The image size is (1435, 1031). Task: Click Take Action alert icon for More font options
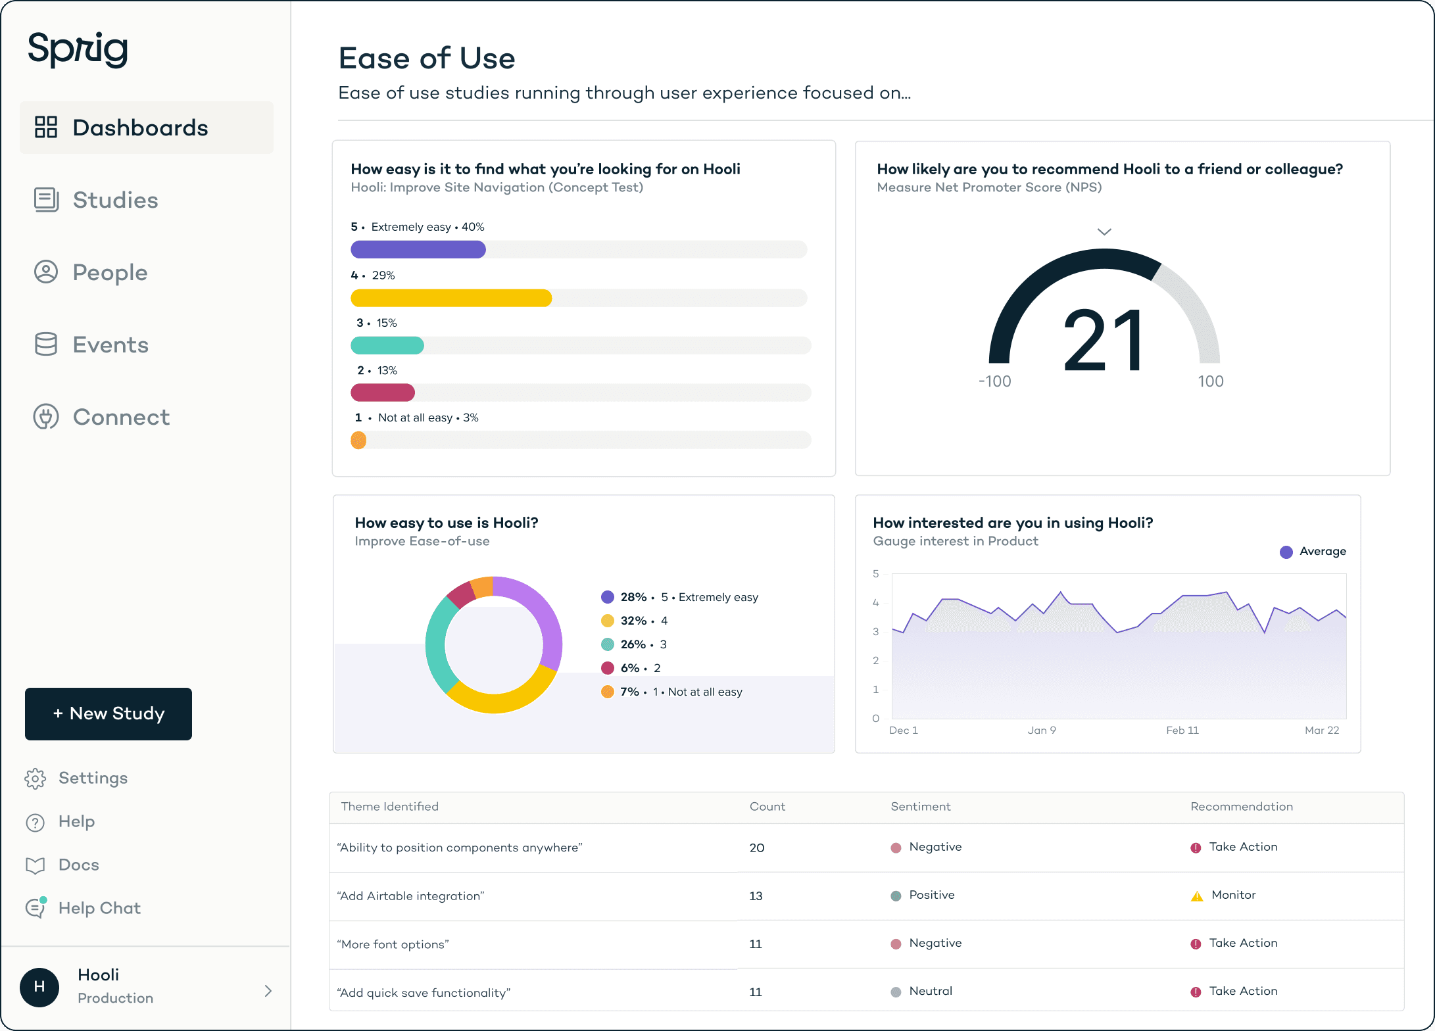(1196, 944)
